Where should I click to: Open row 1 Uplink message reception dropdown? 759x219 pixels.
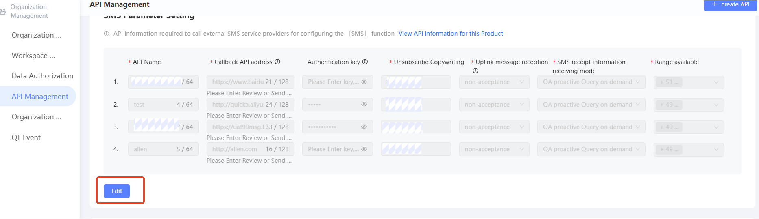pos(494,82)
